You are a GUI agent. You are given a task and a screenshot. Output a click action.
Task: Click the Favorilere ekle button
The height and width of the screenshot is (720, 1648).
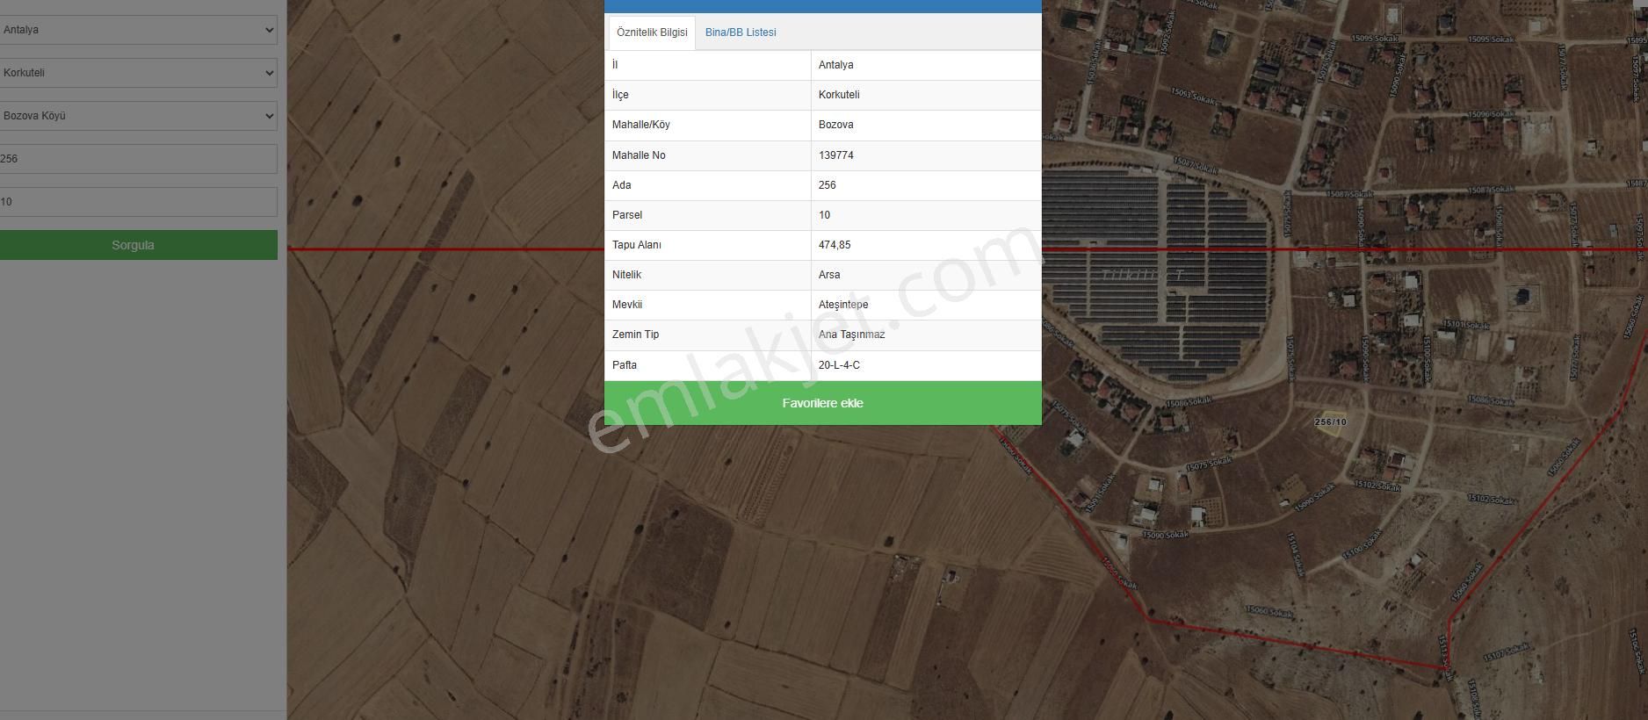pyautogui.click(x=822, y=403)
